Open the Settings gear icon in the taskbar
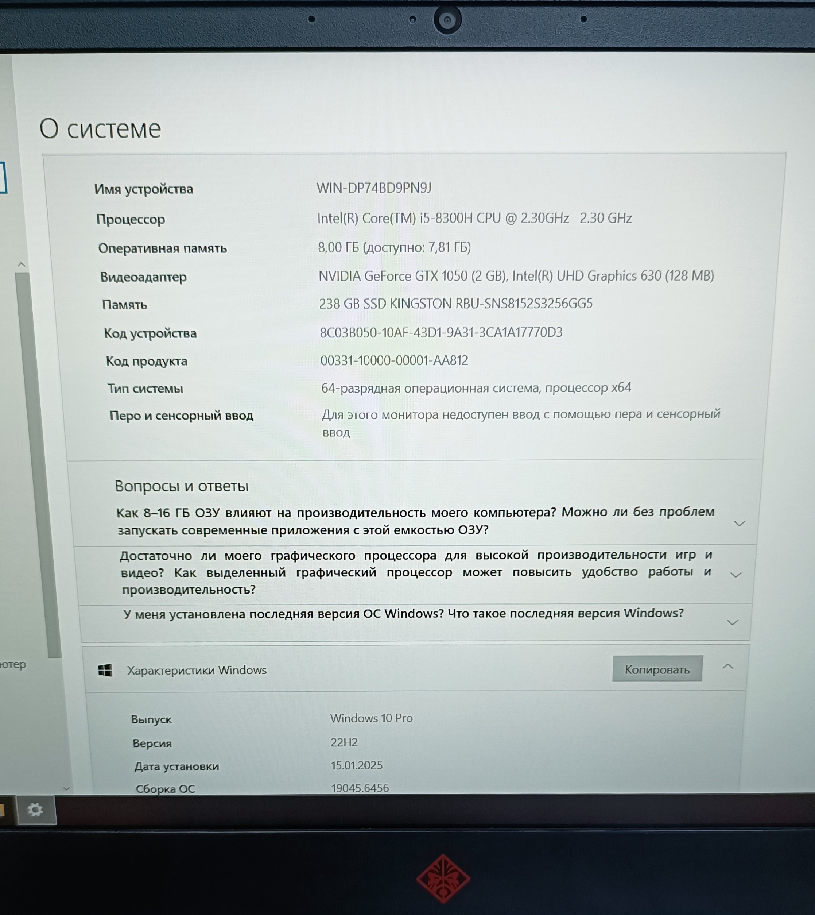Screen dimensions: 815x915 (x=35, y=810)
